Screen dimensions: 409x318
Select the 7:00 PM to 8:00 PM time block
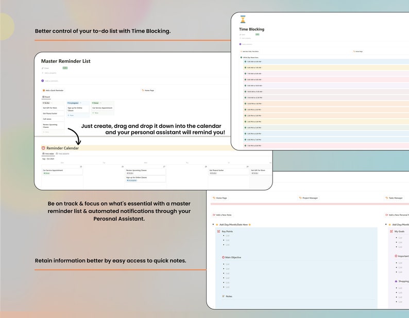[326, 146]
